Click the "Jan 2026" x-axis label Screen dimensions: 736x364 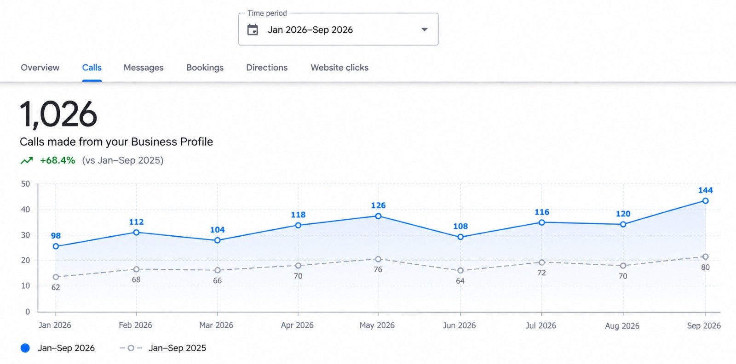tap(55, 325)
